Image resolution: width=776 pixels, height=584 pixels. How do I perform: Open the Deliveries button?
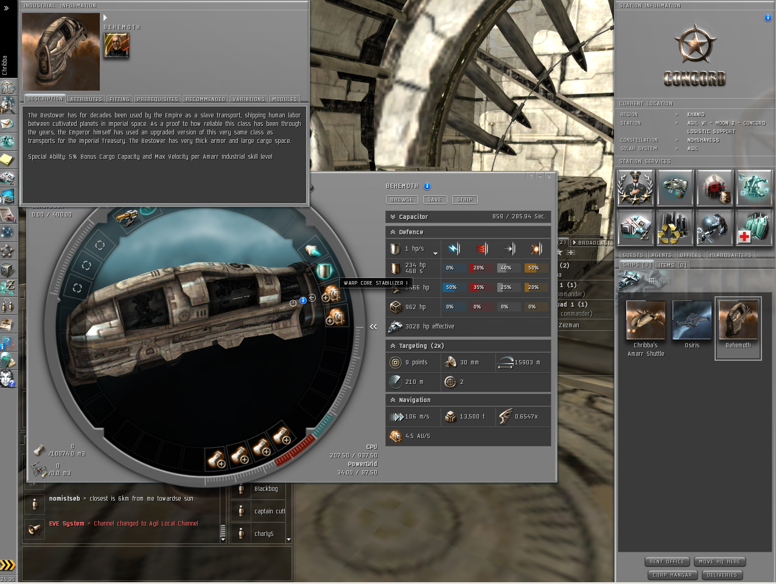pos(722,575)
